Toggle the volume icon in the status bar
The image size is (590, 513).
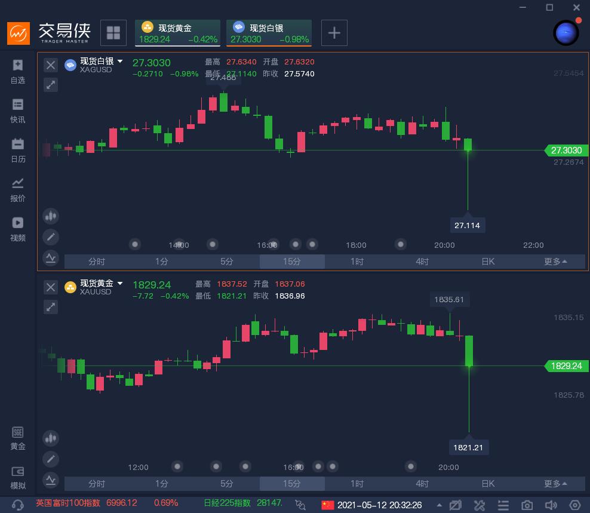coord(551,505)
